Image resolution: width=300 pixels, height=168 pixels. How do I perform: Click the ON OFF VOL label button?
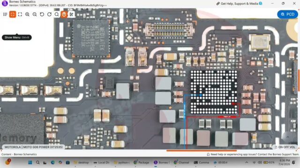coord(285,147)
